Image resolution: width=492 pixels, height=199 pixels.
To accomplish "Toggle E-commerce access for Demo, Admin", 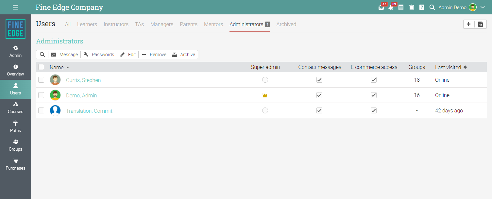I will point(374,95).
